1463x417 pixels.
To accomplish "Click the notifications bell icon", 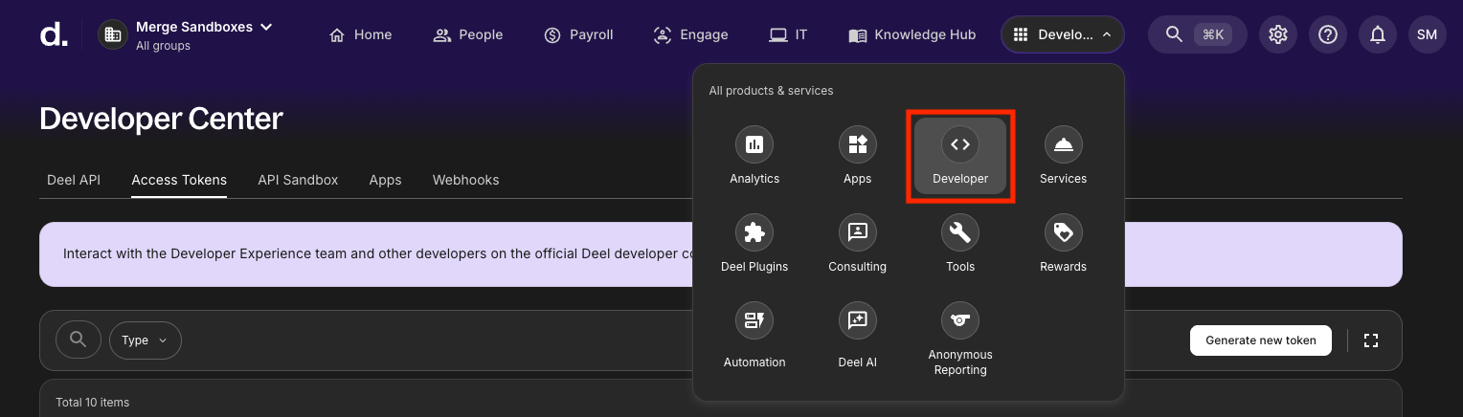I will click(1377, 34).
